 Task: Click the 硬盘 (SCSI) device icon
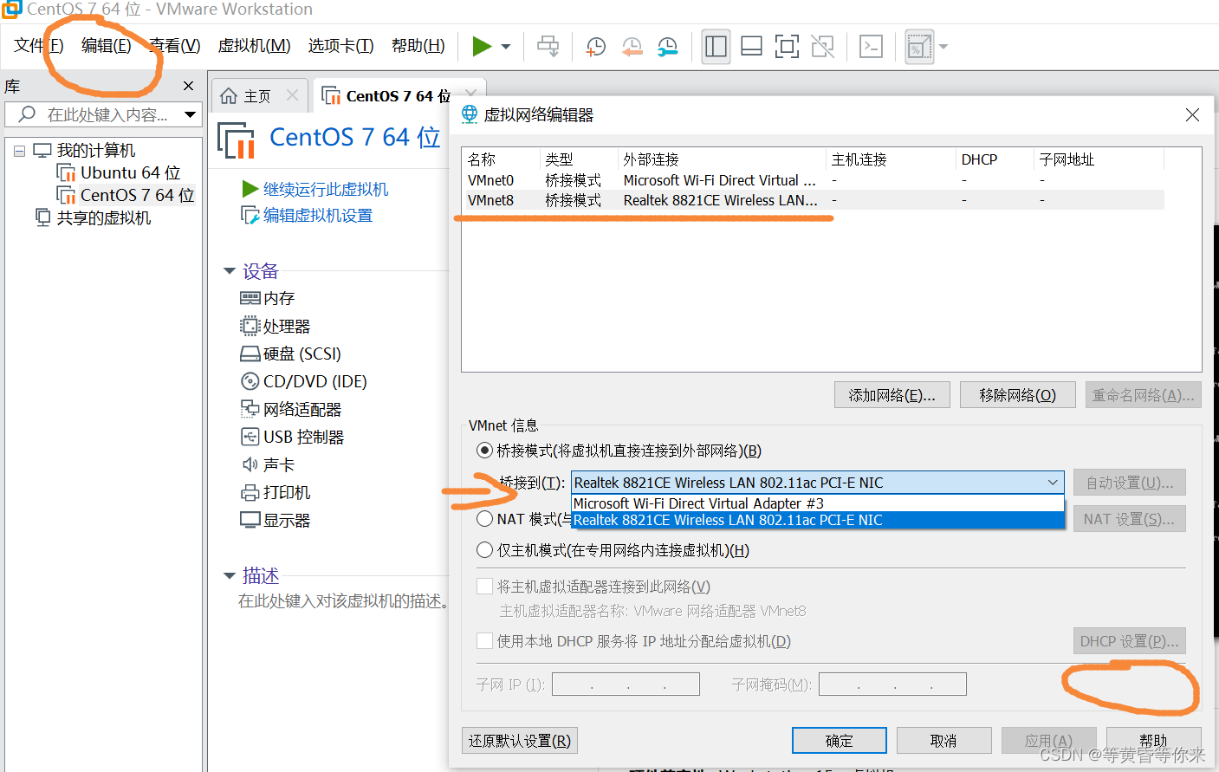(250, 354)
